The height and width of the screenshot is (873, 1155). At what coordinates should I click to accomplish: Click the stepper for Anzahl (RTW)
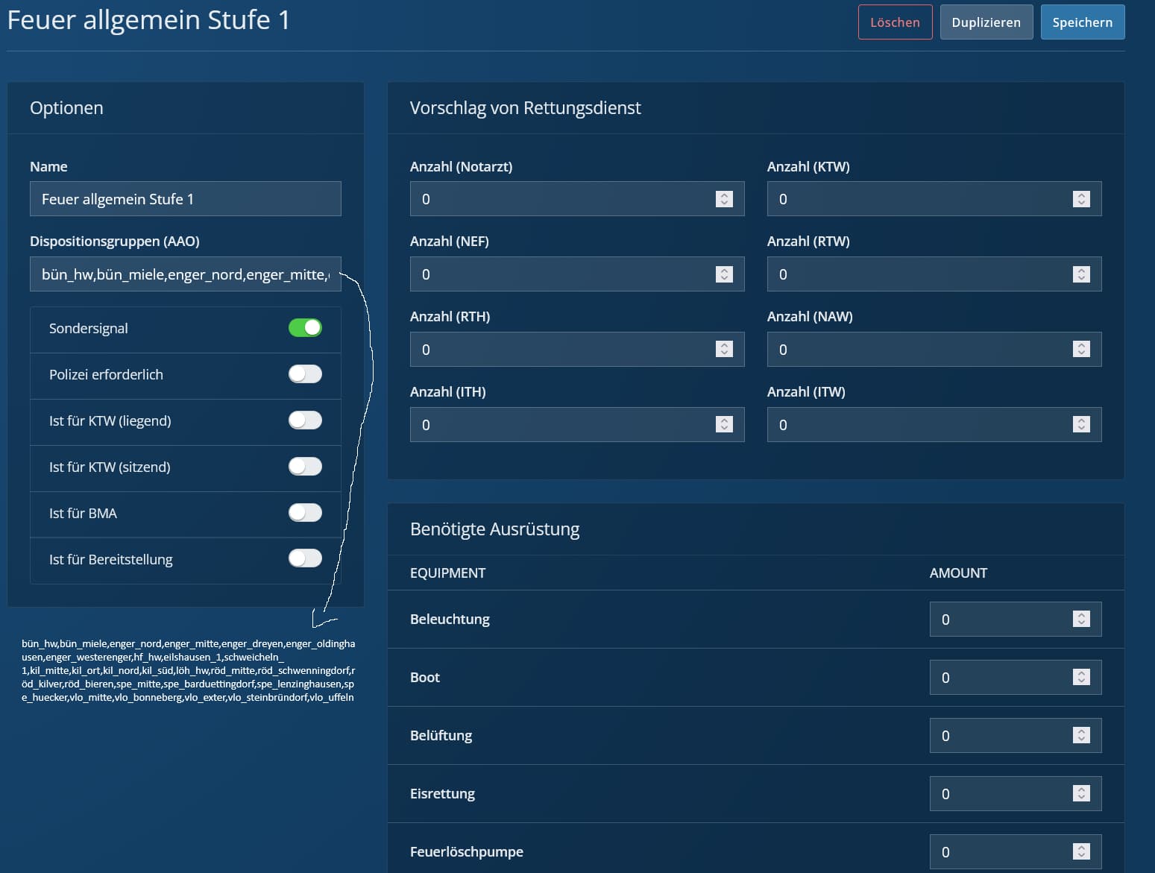click(1081, 274)
